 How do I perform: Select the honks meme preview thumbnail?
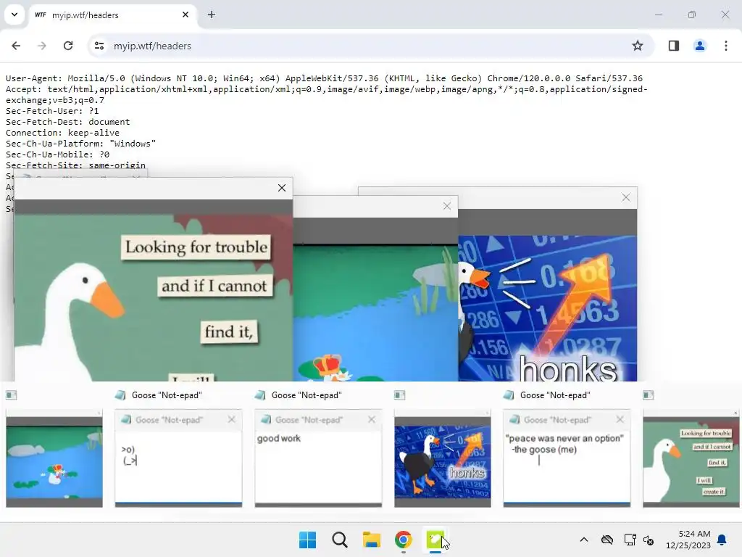pos(443,458)
